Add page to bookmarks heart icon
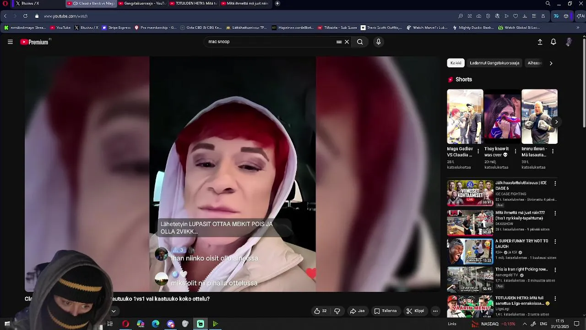The image size is (586, 330). [515, 16]
